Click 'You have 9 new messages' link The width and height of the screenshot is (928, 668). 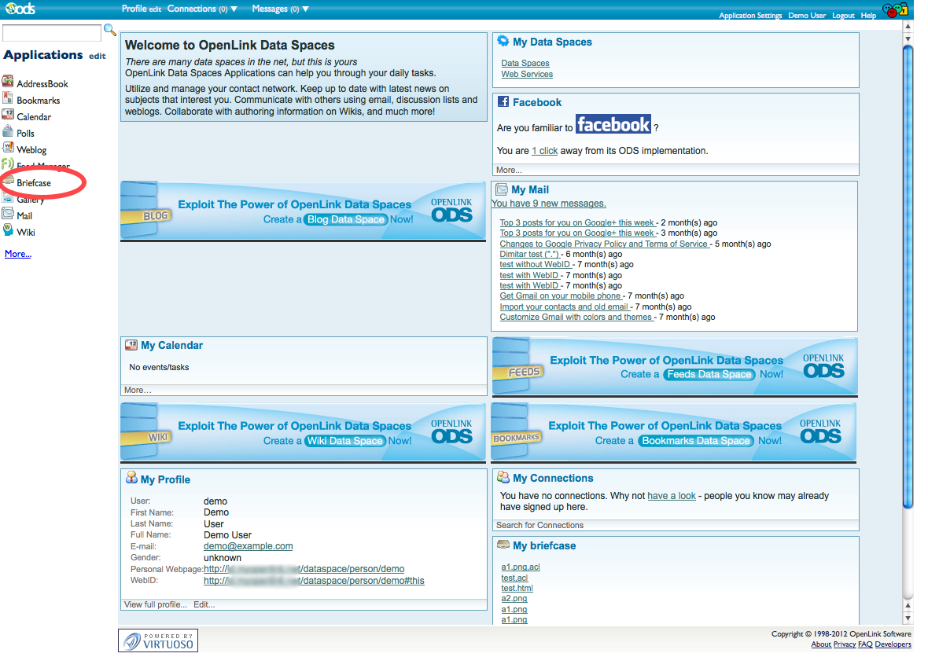point(549,204)
